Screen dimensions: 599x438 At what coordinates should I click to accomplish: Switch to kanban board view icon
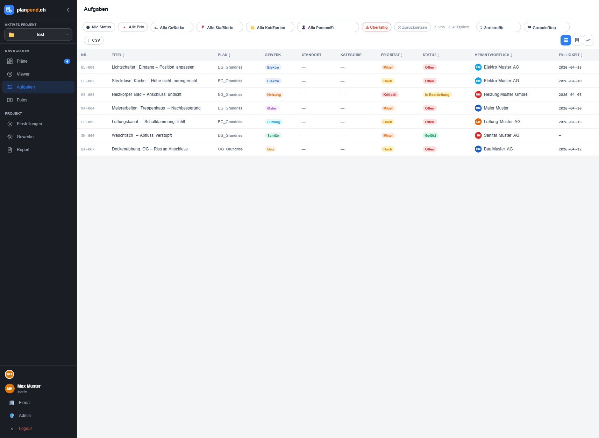coord(577,40)
